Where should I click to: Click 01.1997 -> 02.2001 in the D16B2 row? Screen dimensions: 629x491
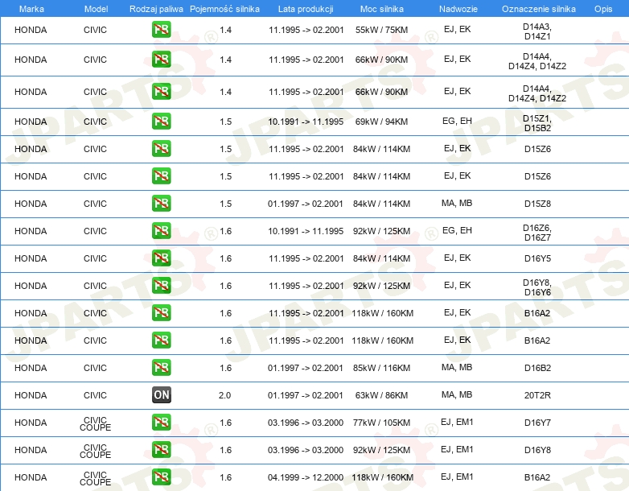[x=306, y=368]
